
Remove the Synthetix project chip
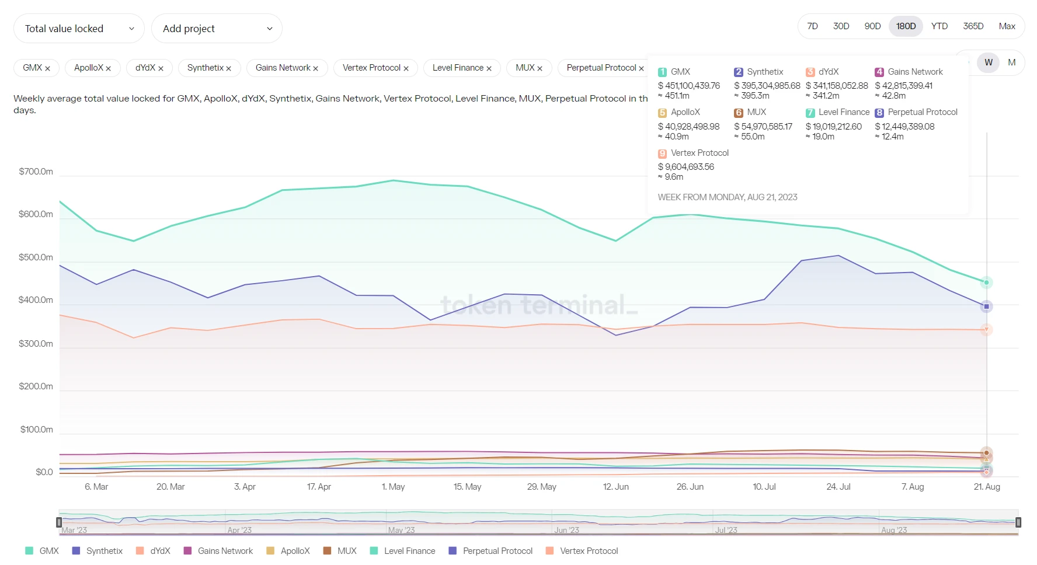point(228,68)
